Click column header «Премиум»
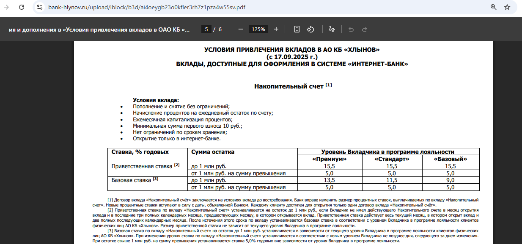Image resolution: width=522 pixels, height=244 pixels. pyautogui.click(x=330, y=159)
